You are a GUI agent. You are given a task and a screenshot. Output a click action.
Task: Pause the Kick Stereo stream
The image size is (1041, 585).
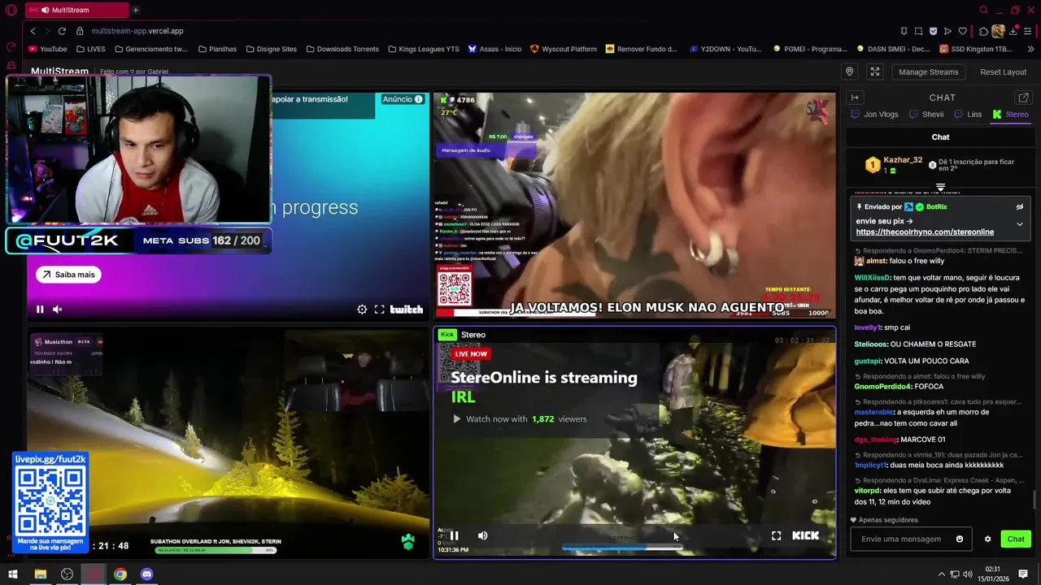tap(454, 535)
